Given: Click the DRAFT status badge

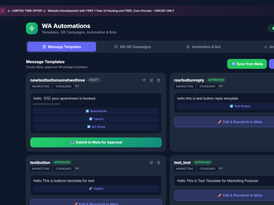Looking at the screenshot, I should point(94,80).
